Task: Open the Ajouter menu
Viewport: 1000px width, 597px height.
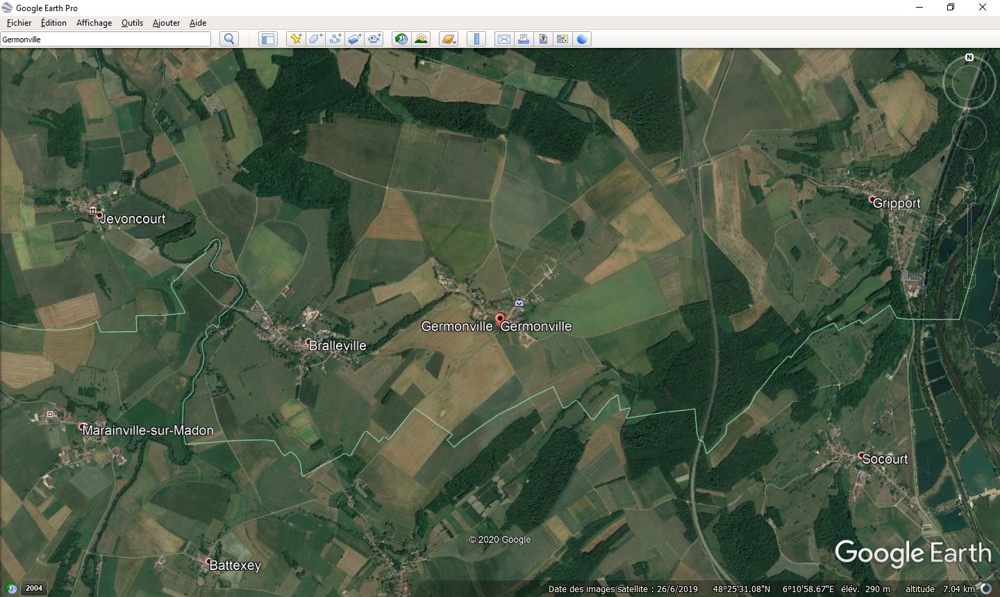Action: coord(166,23)
